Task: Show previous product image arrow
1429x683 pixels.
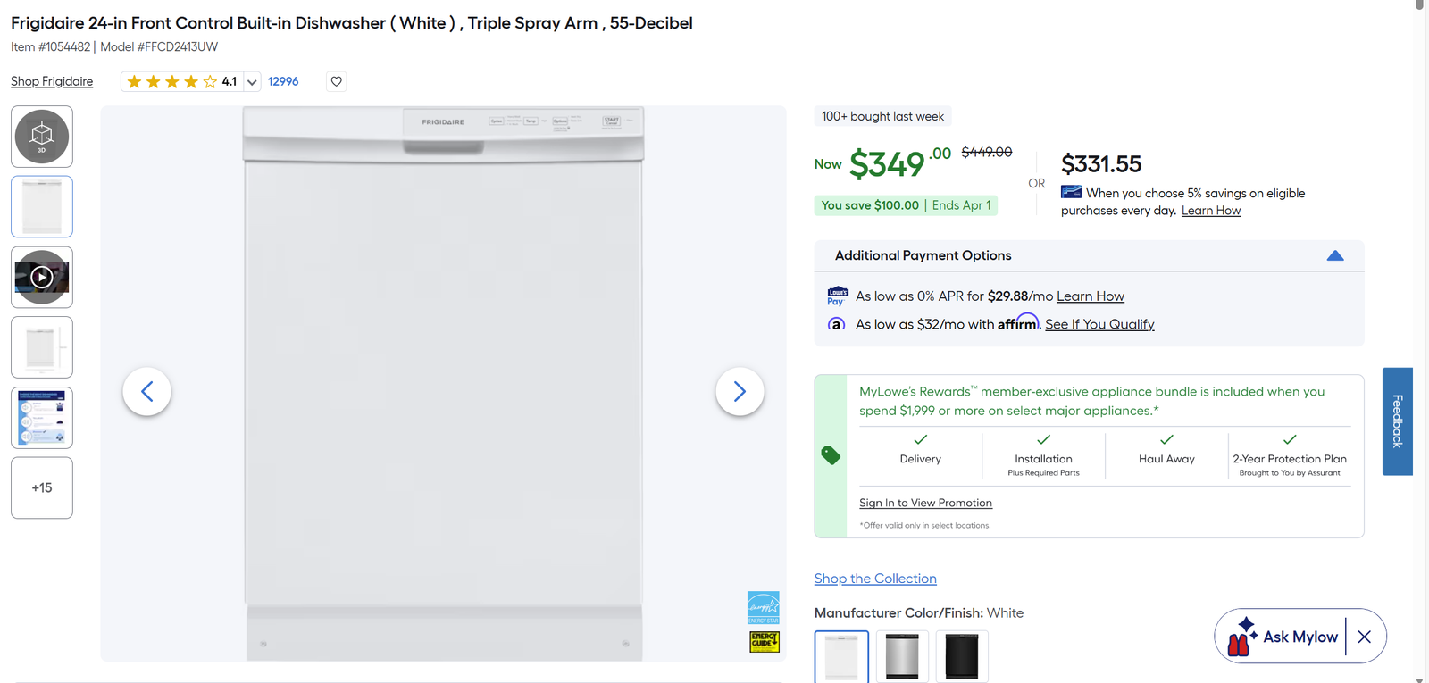Action: pyautogui.click(x=146, y=391)
